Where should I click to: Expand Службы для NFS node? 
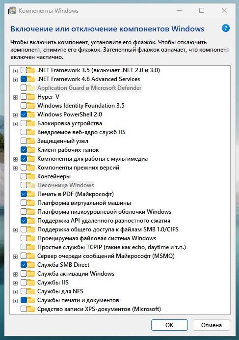point(15,292)
